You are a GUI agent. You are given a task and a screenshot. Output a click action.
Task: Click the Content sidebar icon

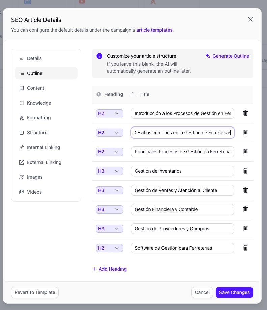(x=22, y=88)
